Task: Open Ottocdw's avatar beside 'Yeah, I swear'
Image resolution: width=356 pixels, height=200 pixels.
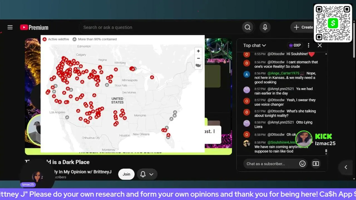Action: point(247,101)
